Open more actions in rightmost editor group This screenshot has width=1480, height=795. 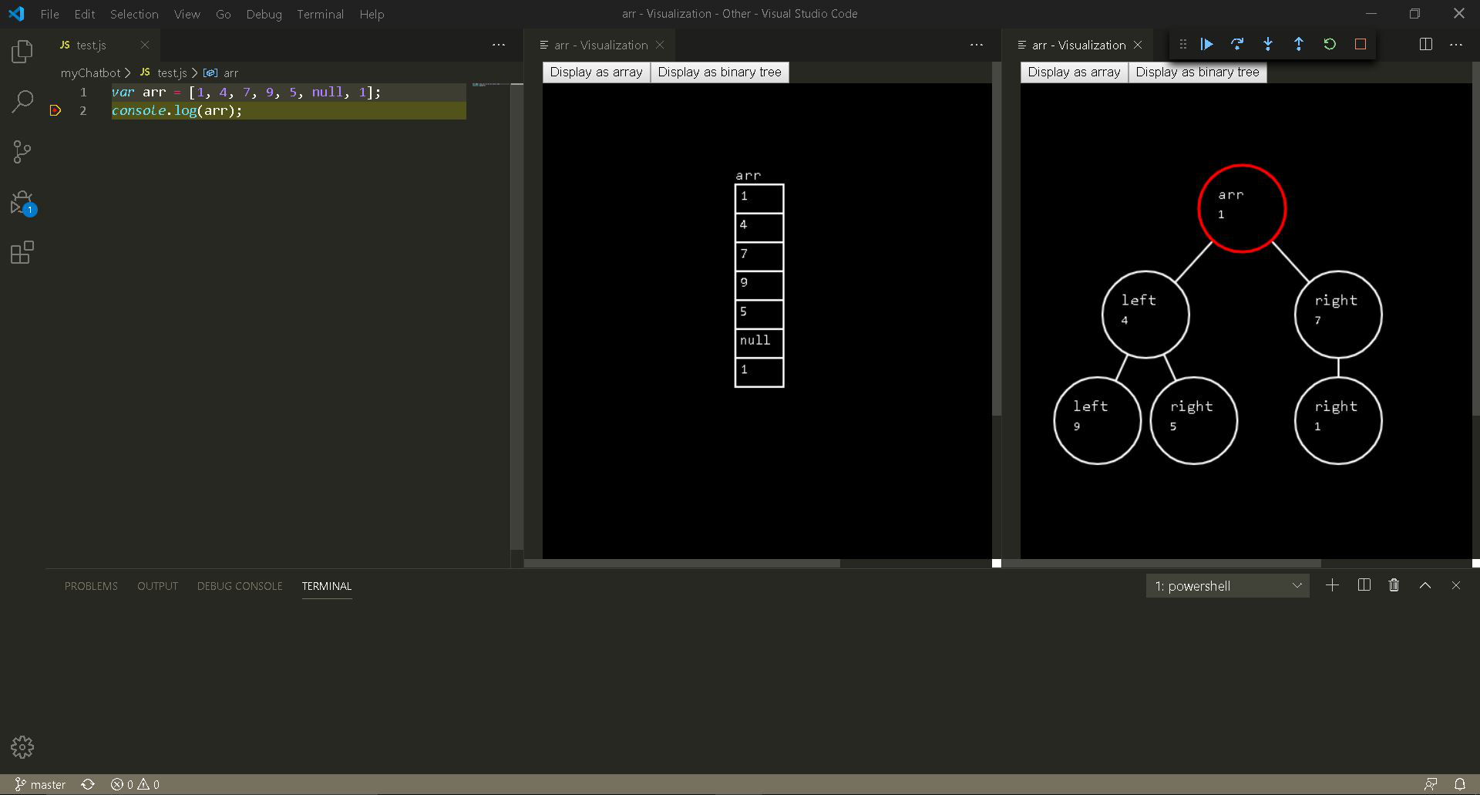1456,45
